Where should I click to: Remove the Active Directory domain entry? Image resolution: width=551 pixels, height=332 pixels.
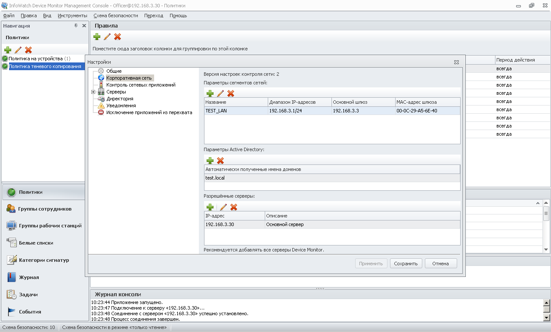[220, 161]
